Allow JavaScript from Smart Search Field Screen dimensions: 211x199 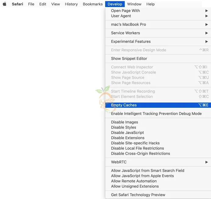(158, 171)
